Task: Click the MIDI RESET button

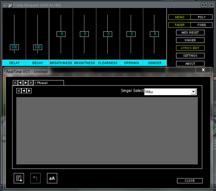Action: [190, 33]
